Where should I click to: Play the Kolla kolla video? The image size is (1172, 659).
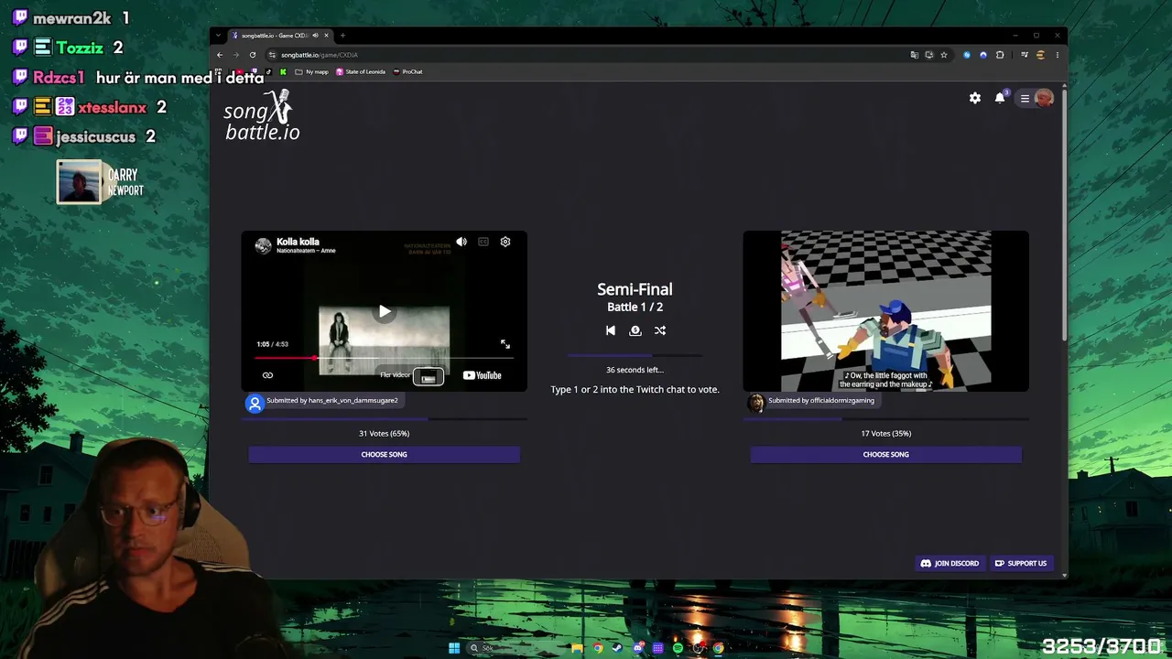click(385, 312)
